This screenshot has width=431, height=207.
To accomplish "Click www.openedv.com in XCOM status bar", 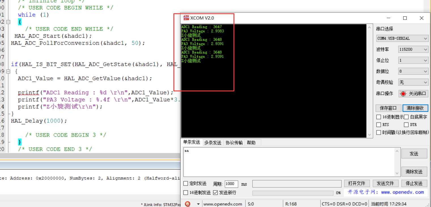I will [x=223, y=204].
